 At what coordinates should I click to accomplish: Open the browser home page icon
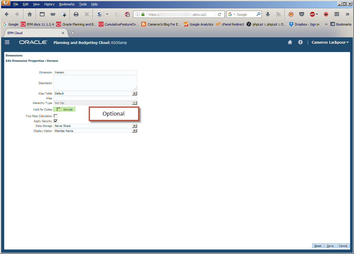30,14
